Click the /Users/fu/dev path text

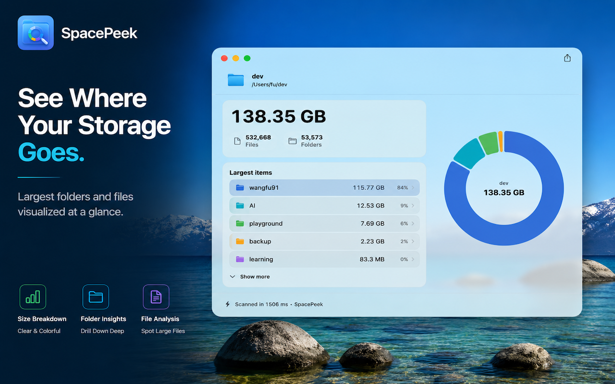click(x=269, y=84)
